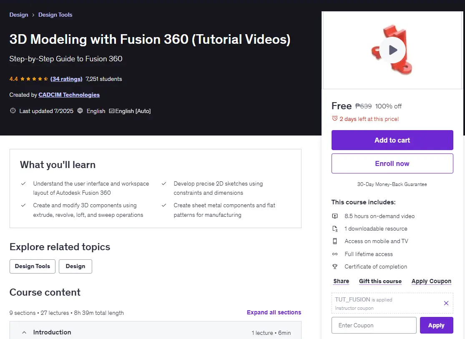The width and height of the screenshot is (465, 339).
Task: Remove the applied TUT_FUSION coupon
Action: tap(446, 303)
